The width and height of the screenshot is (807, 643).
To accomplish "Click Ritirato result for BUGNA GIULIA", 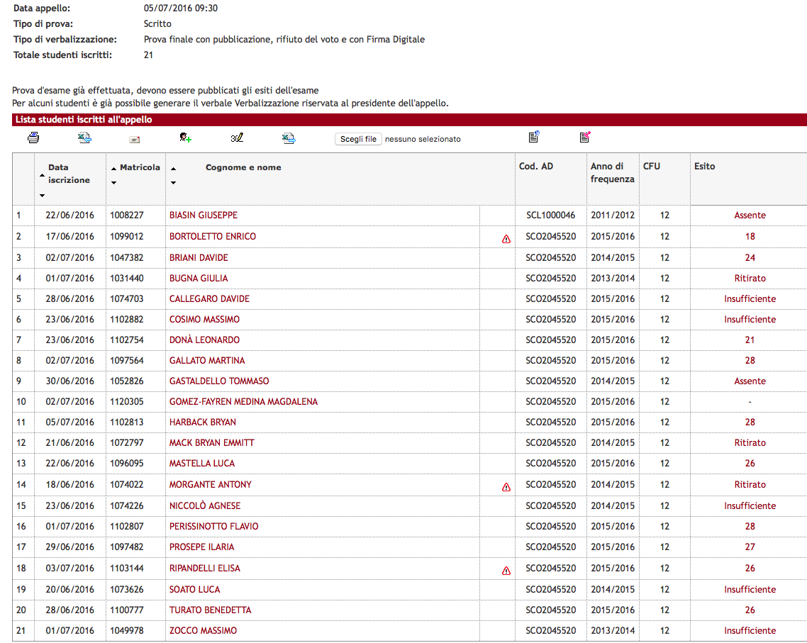I will pyautogui.click(x=750, y=279).
